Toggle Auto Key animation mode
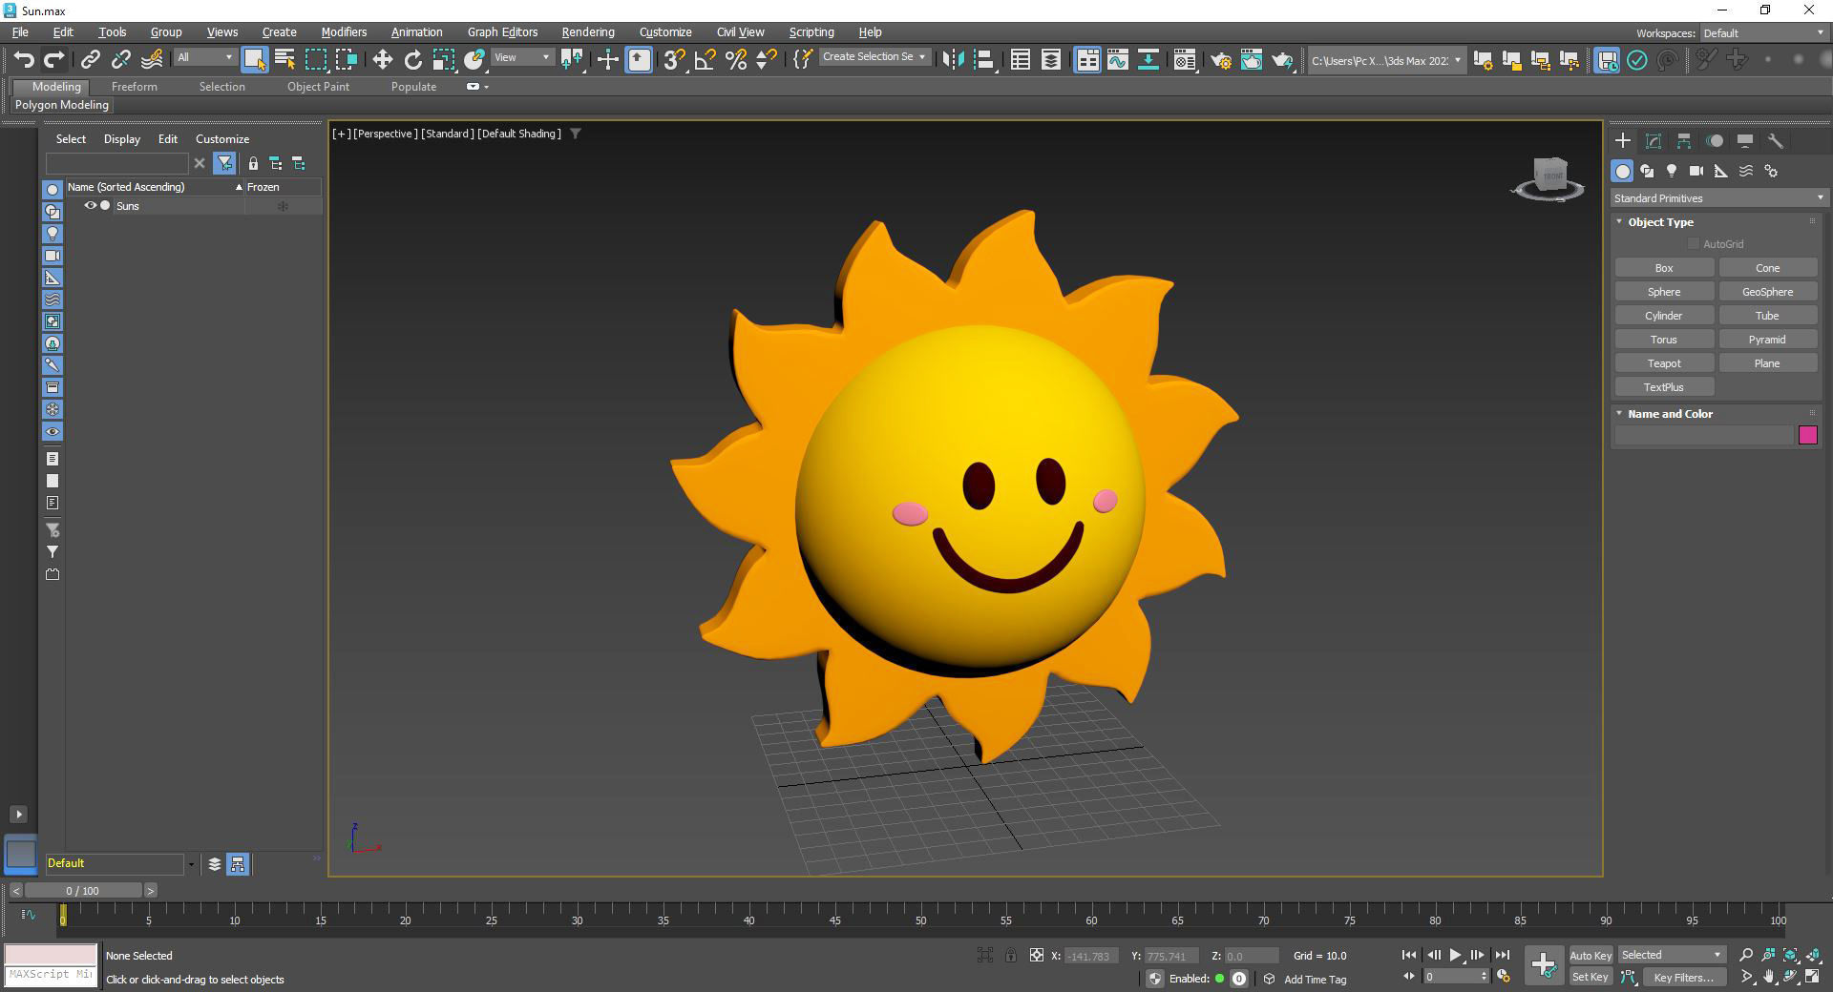This screenshot has width=1833, height=992. click(1591, 956)
